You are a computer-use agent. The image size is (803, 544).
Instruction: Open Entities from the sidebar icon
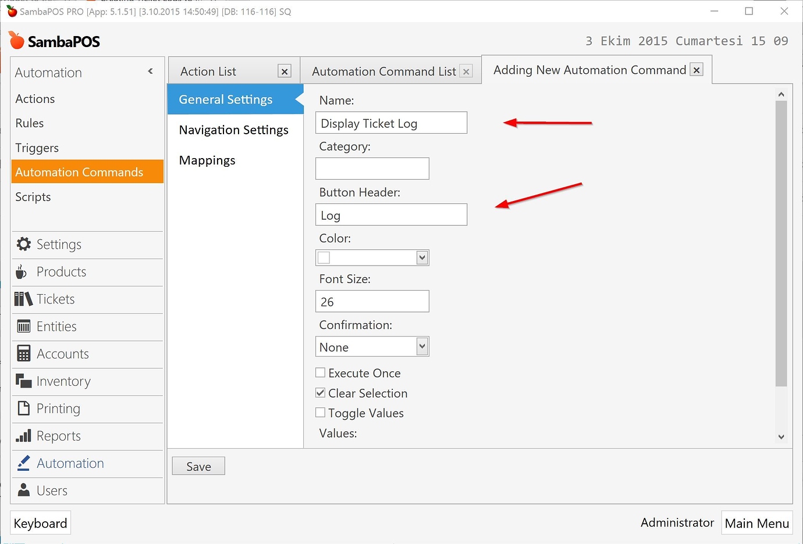coord(23,326)
